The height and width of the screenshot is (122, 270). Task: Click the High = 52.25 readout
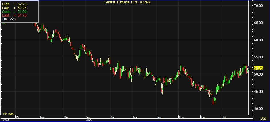tap(14, 4)
